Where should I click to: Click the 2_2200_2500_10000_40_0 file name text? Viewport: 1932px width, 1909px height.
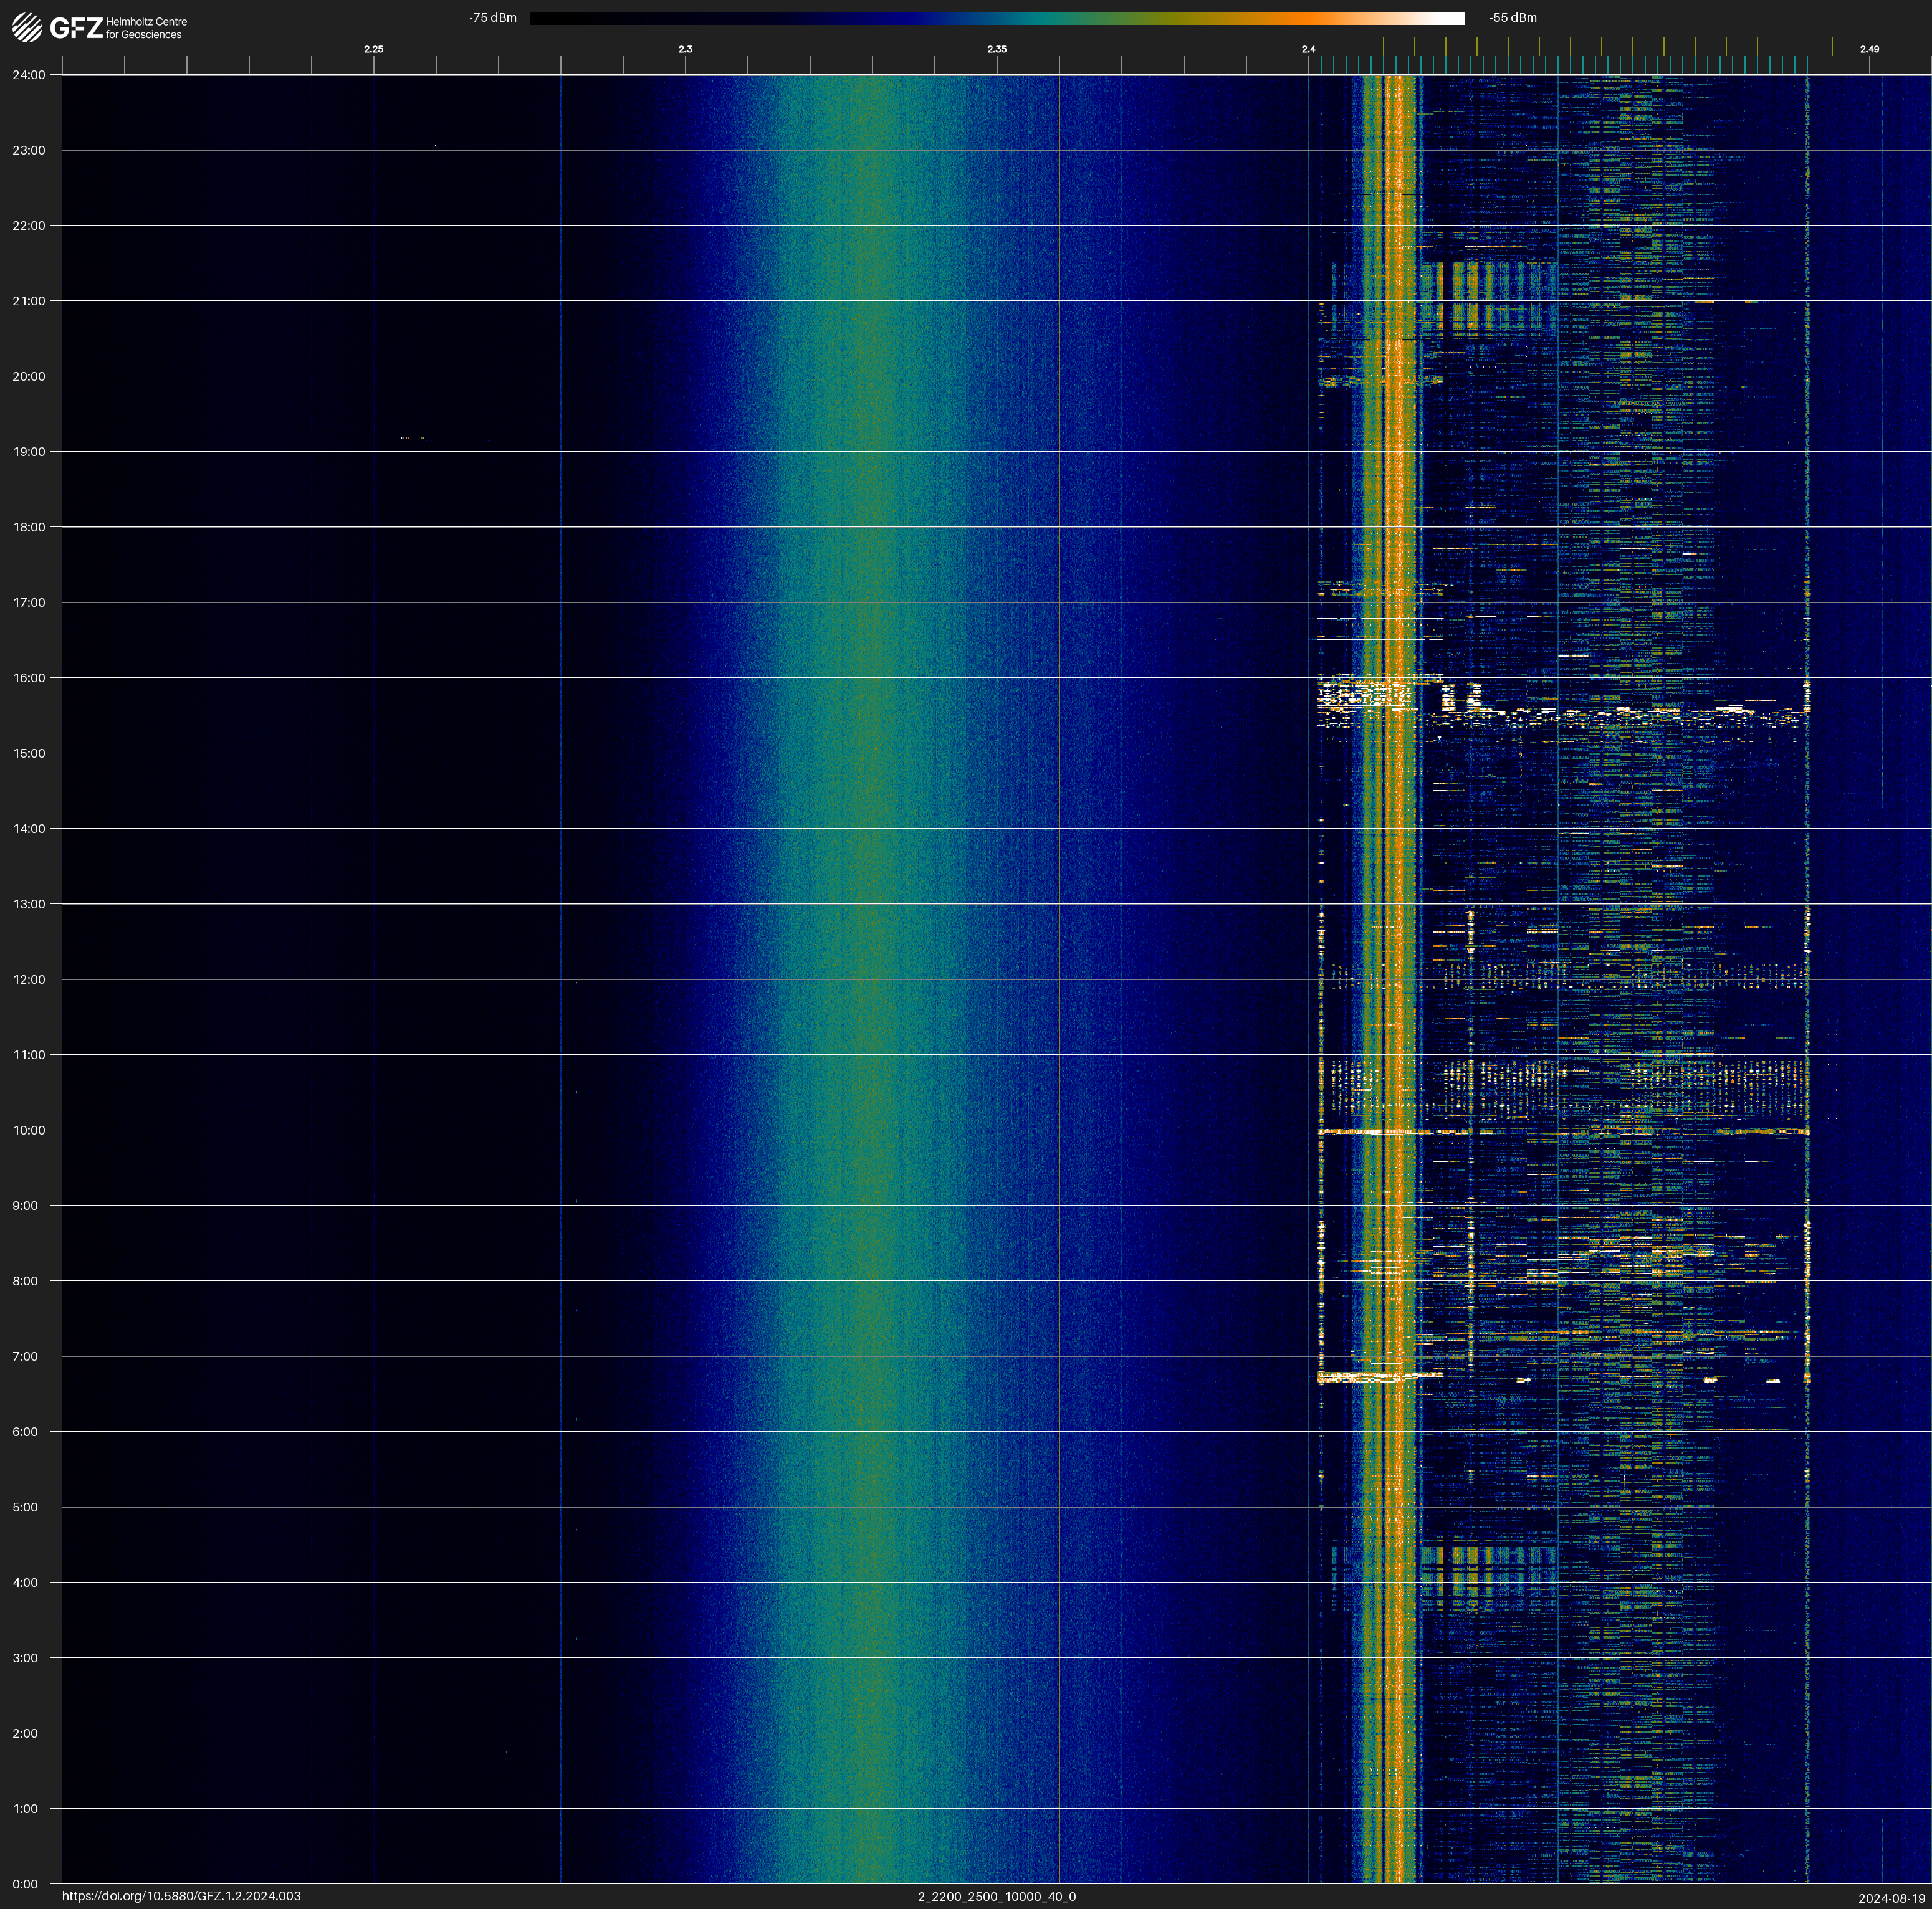(x=996, y=1896)
